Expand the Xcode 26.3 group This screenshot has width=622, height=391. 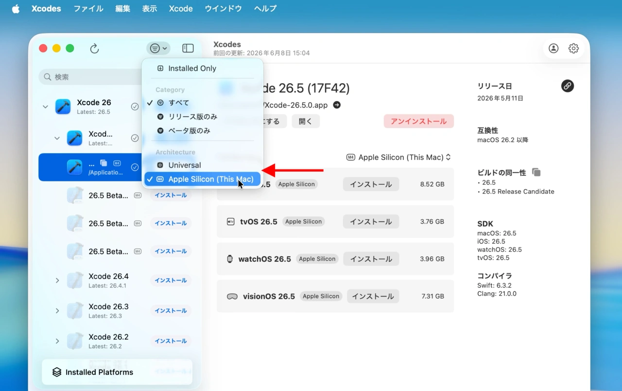click(57, 311)
